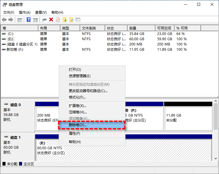
Task: Select drive icon for (E:) volume row
Action: click(x=4, y=39)
